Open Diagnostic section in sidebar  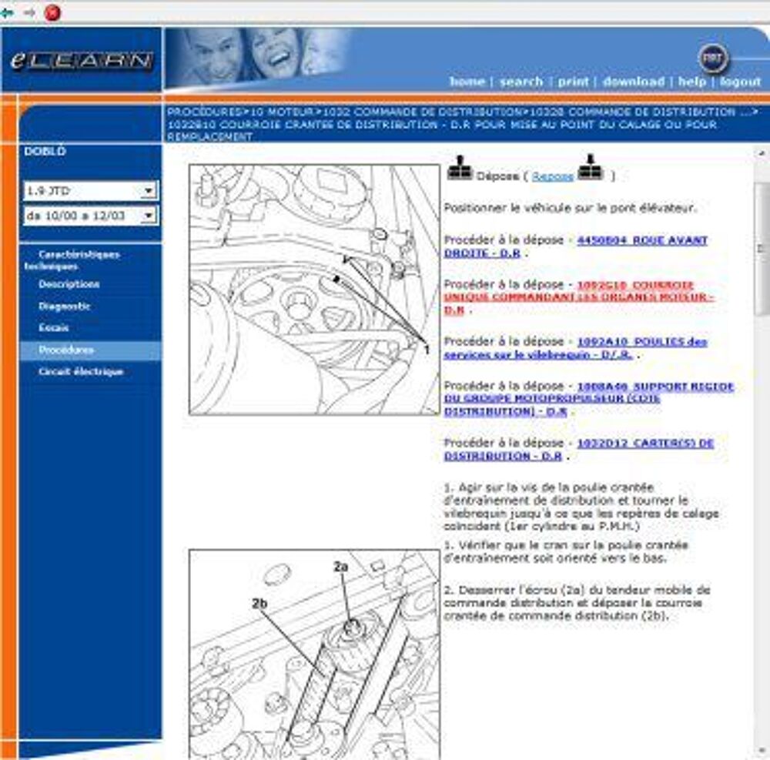(x=65, y=306)
